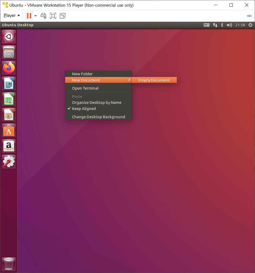
Task: Choose New Folder from context menu
Action: pyautogui.click(x=99, y=74)
